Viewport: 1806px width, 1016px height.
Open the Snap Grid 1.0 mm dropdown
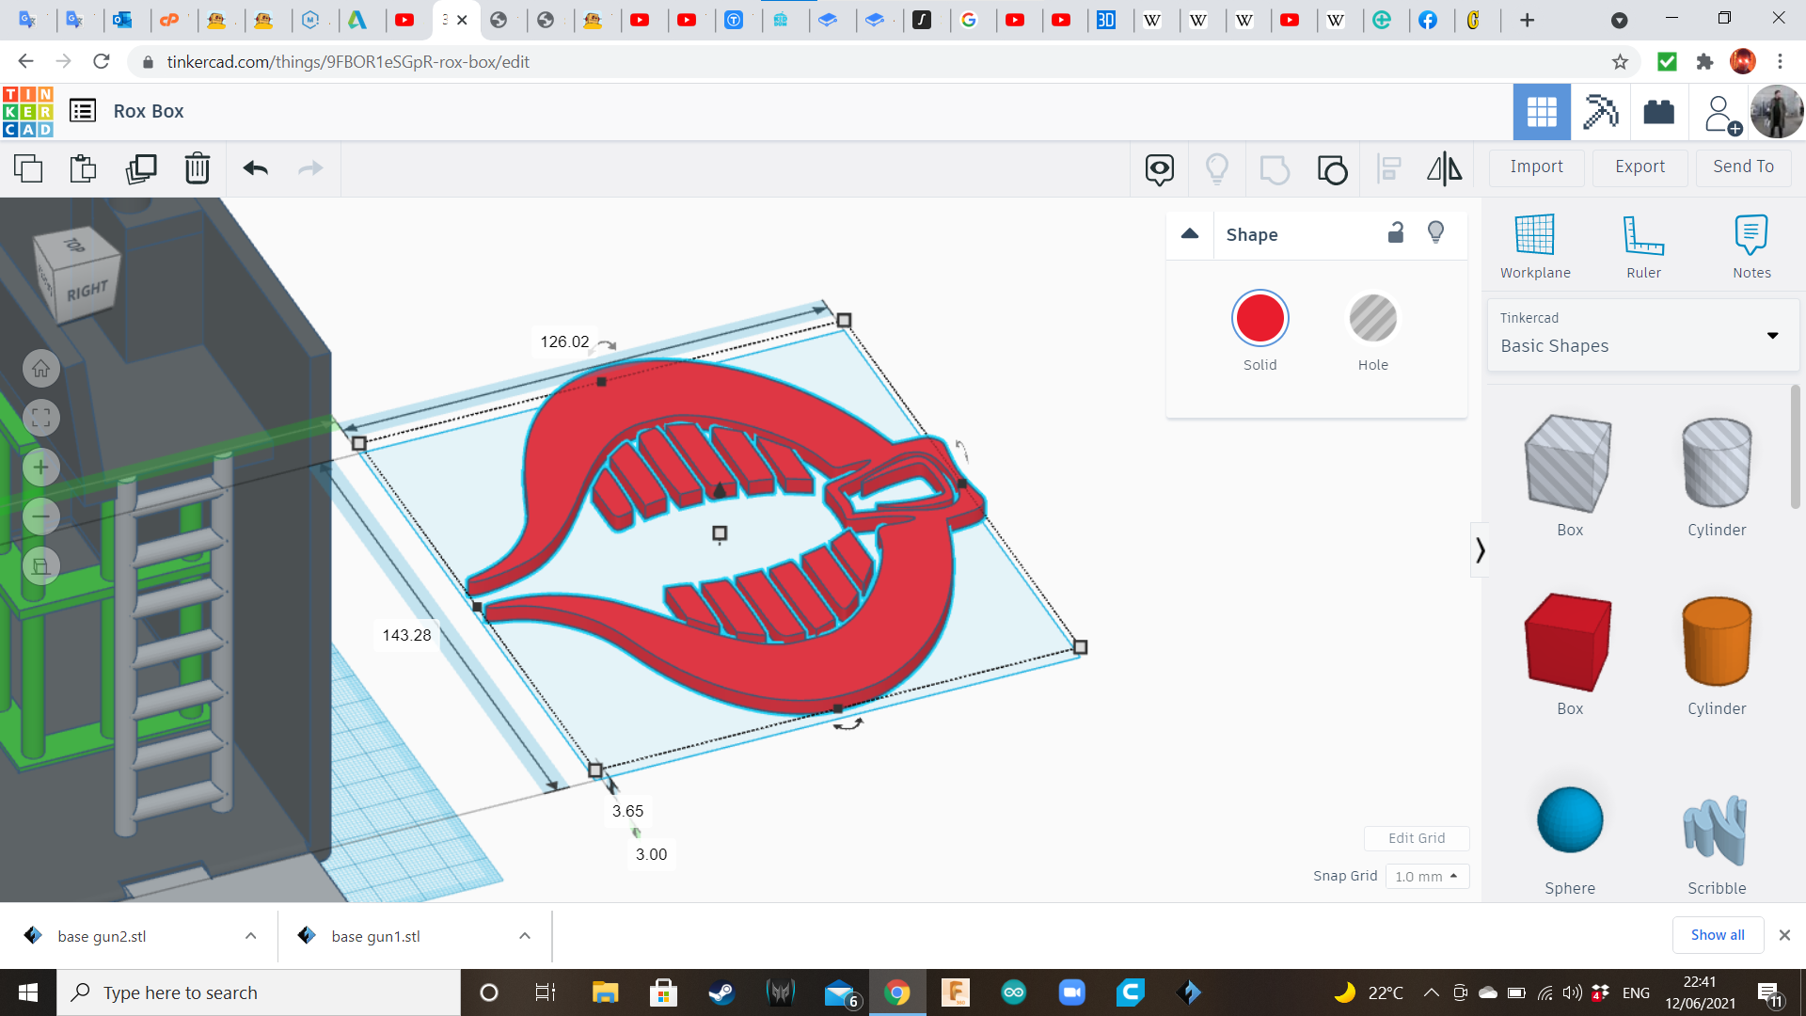click(x=1426, y=876)
